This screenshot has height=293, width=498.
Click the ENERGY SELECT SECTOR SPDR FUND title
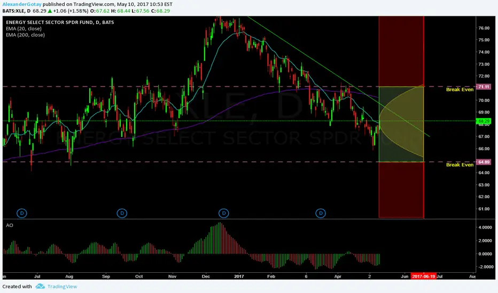click(60, 22)
